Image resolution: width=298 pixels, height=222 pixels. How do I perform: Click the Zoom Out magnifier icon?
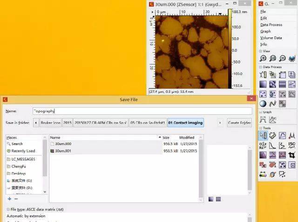point(283,58)
